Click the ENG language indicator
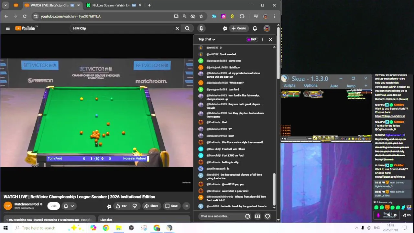This screenshot has height=233, width=414. point(376,228)
